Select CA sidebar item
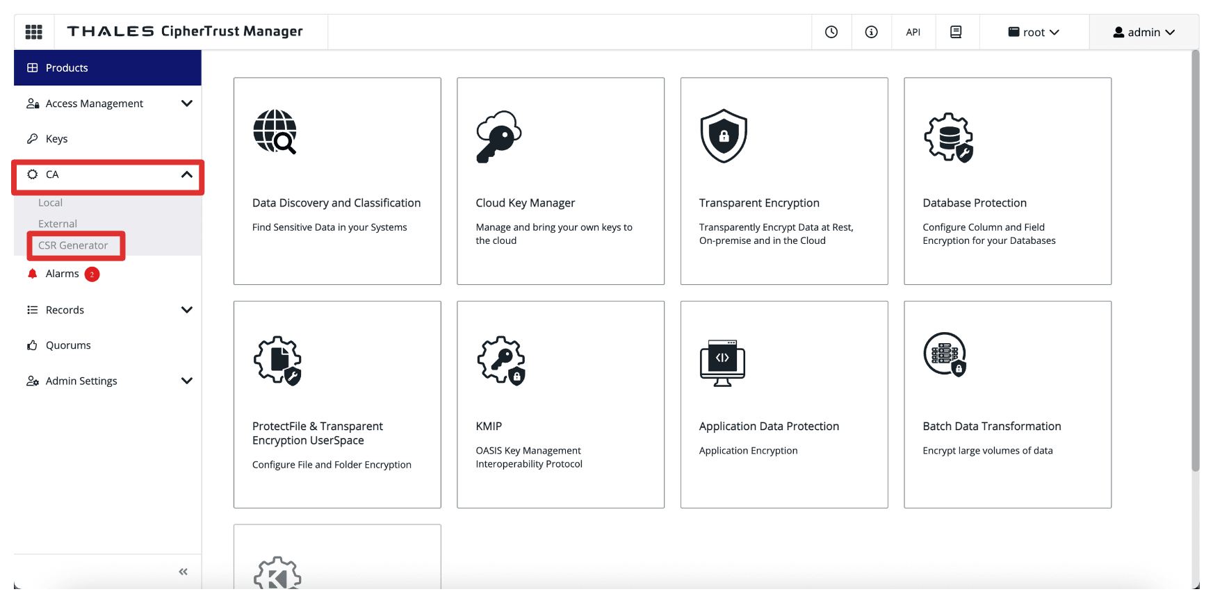The width and height of the screenshot is (1213, 603). coord(108,174)
